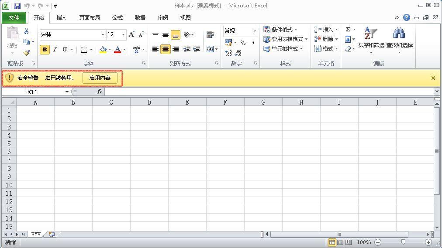Click the Percent Style icon
Image resolution: width=442 pixels, height=248 pixels.
[x=243, y=43]
